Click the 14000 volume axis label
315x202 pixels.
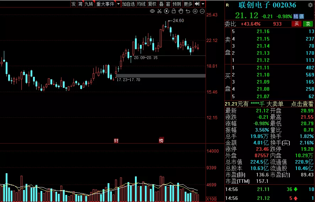tap(212, 151)
